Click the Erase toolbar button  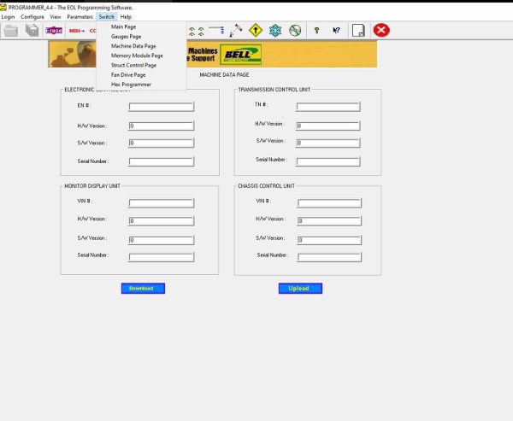54,31
